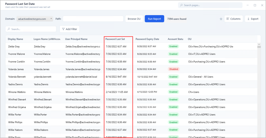Select Yolanda Bennett display name
The image size is (266, 138).
(x=17, y=77)
